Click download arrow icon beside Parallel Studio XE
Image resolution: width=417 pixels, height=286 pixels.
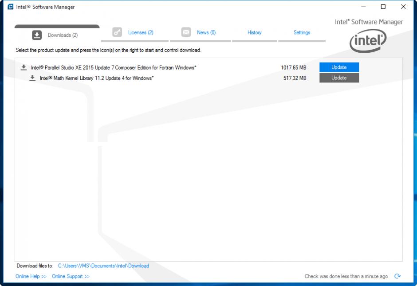coord(24,67)
